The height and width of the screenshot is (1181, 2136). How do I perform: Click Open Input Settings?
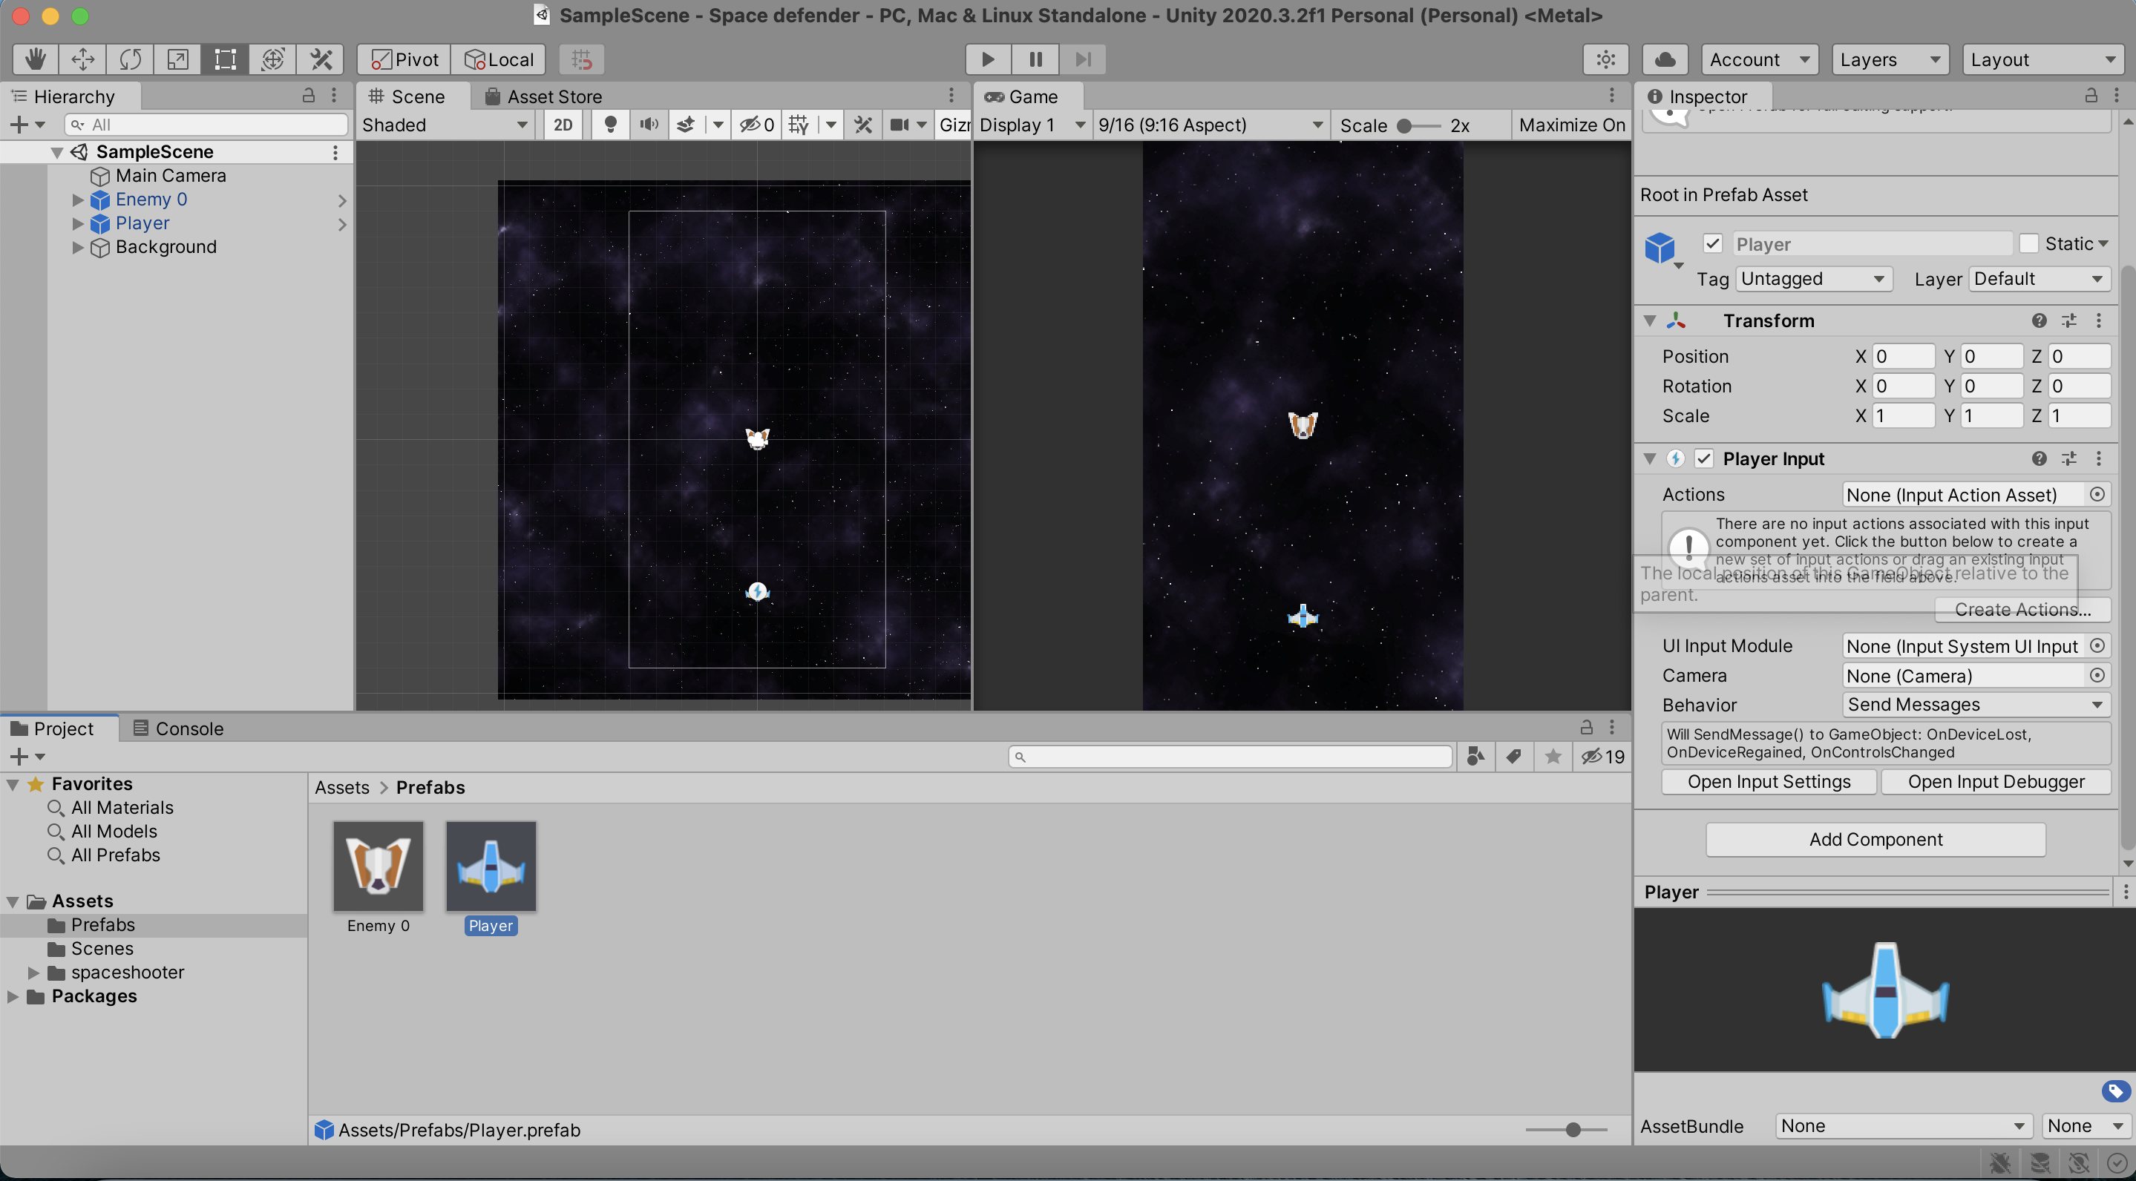tap(1769, 782)
